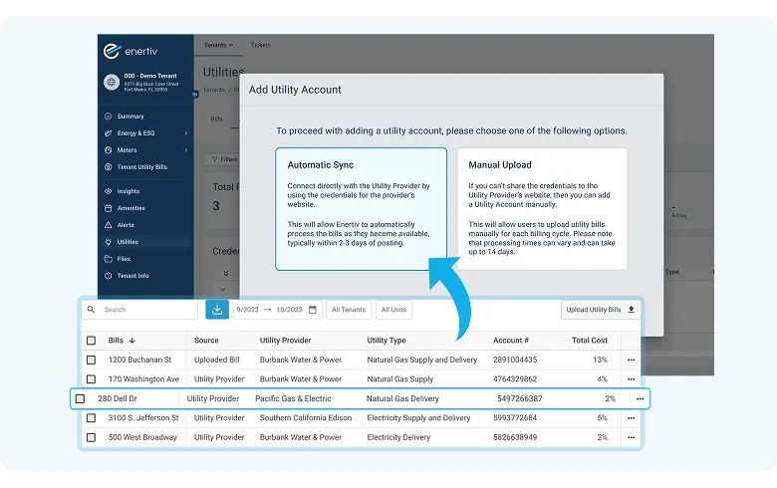Open the calendar date picker icon
Image resolution: width=777 pixels, height=488 pixels.
pos(313,309)
